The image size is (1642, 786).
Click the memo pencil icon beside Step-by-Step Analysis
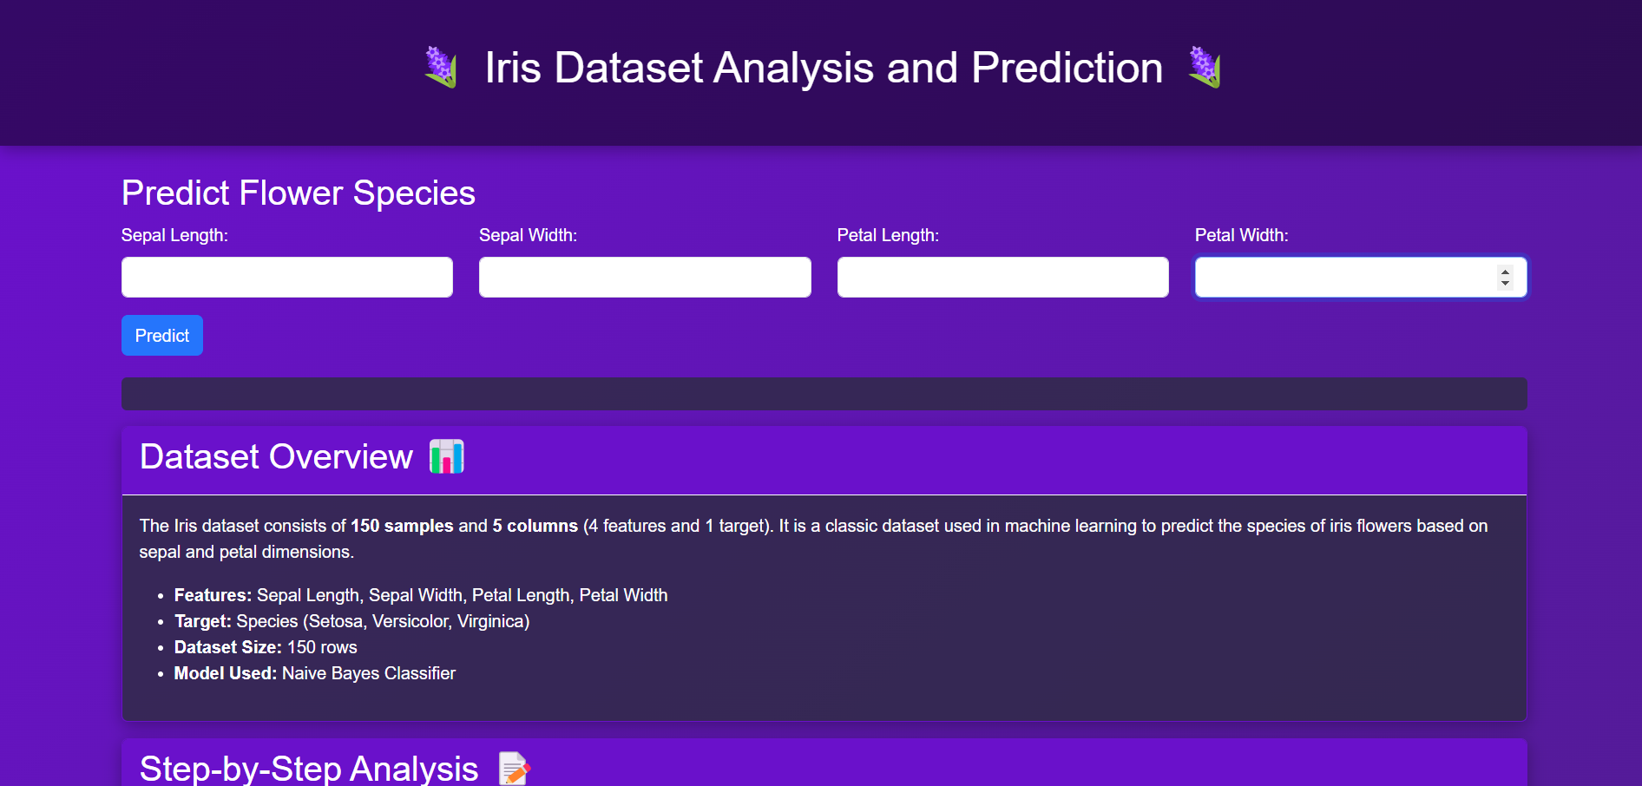[x=514, y=769]
